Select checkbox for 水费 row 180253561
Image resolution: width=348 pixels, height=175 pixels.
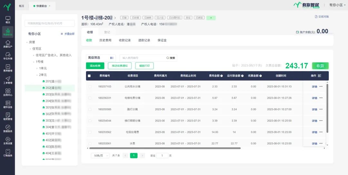(x=90, y=143)
